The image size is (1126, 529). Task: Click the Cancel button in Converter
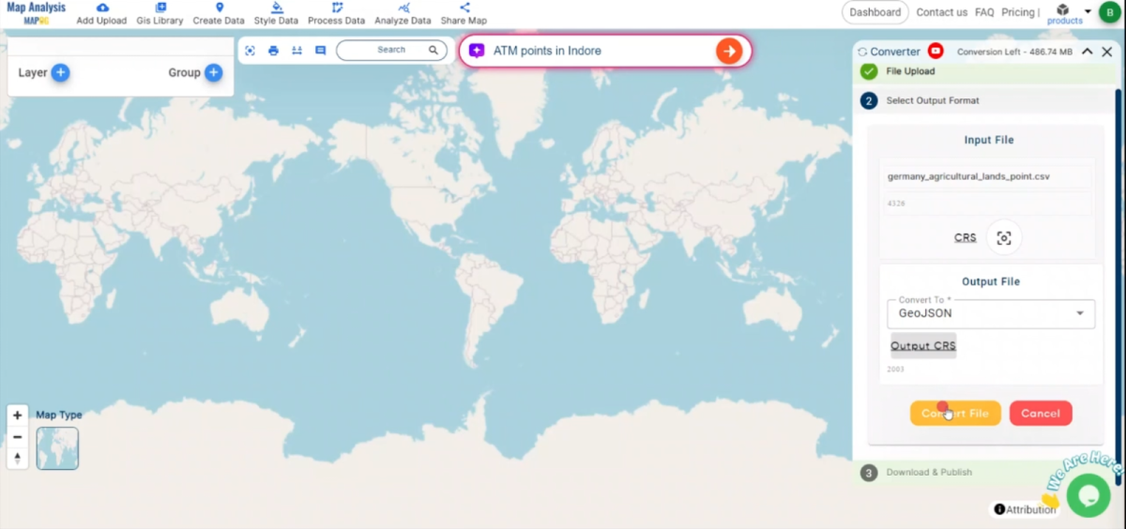pos(1041,414)
